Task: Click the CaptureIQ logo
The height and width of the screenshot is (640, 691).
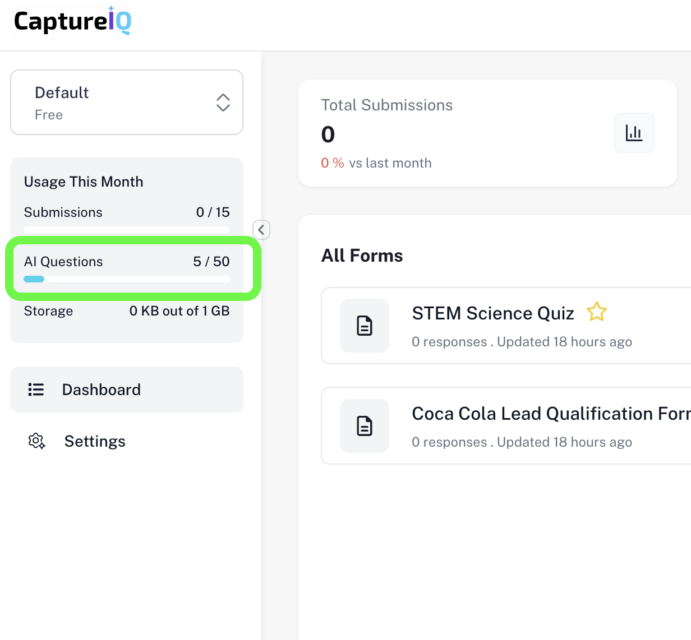Action: coord(72,22)
